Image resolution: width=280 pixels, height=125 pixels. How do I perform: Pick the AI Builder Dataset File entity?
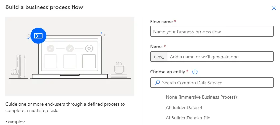188,118
